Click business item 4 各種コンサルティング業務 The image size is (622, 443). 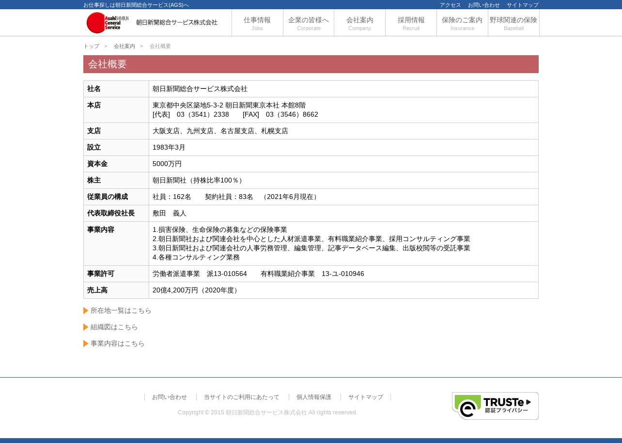[196, 258]
